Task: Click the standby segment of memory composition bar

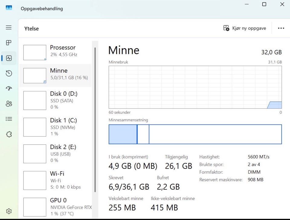Action: [143, 134]
